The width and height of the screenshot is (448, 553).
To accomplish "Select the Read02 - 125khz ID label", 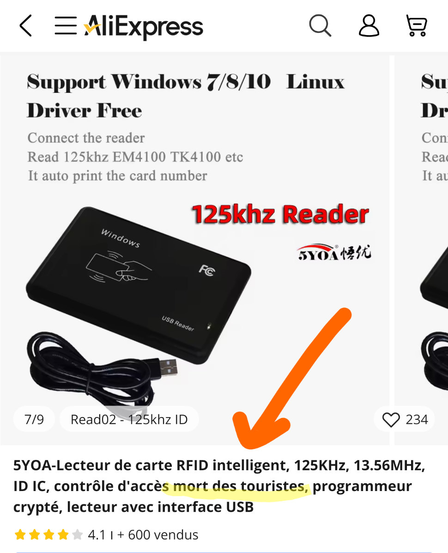I will coord(129,419).
